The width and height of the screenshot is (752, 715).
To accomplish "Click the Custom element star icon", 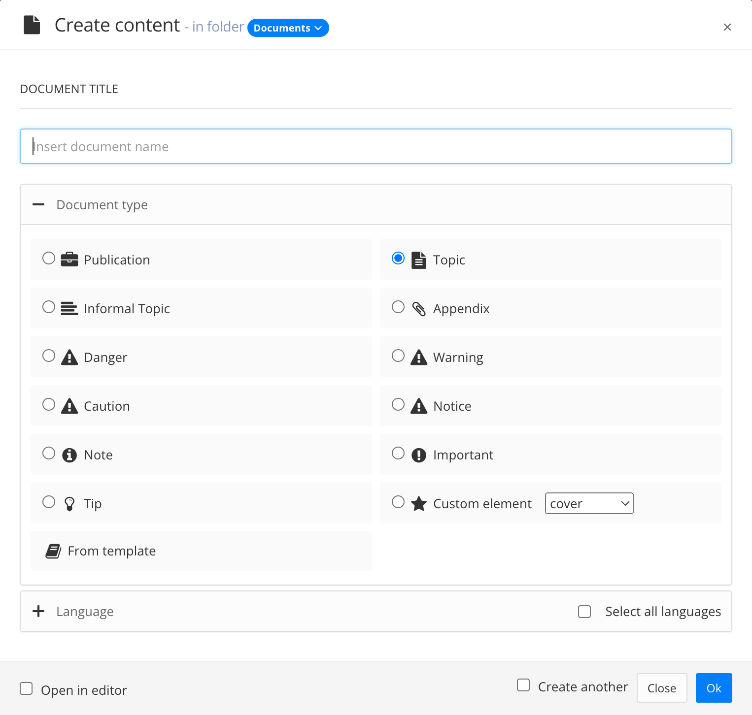I will click(x=418, y=503).
